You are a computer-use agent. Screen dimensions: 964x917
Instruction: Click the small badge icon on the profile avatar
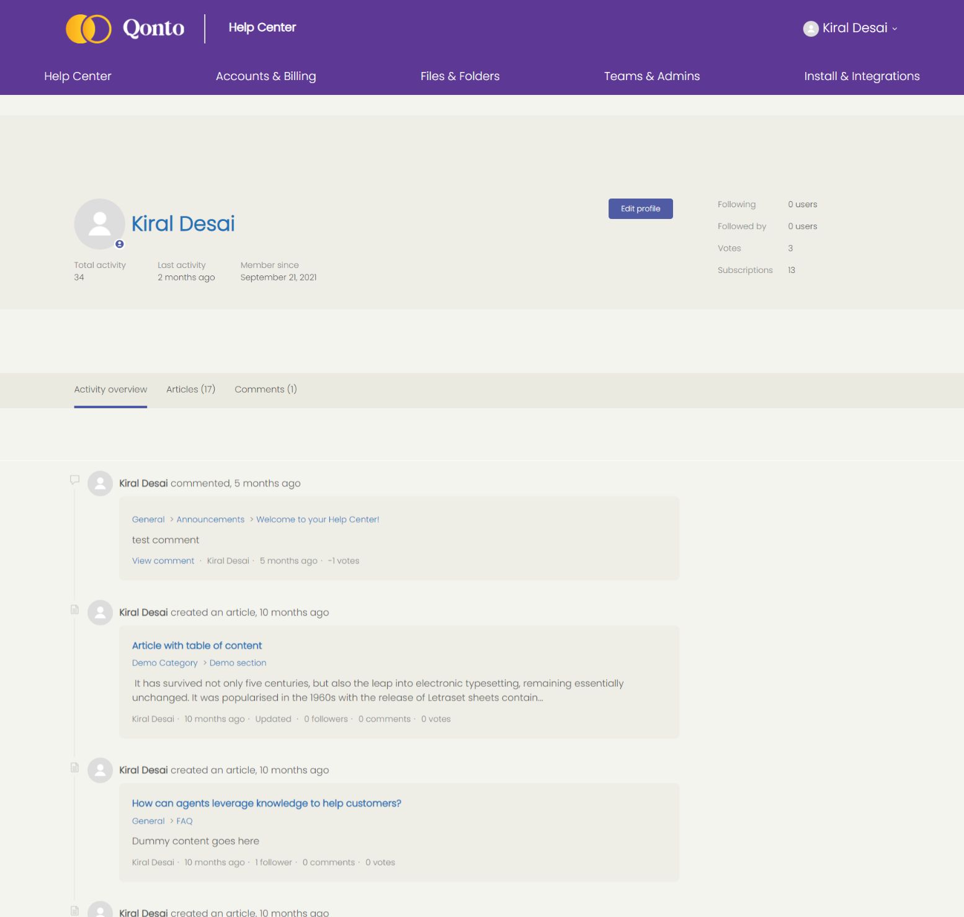pyautogui.click(x=120, y=244)
